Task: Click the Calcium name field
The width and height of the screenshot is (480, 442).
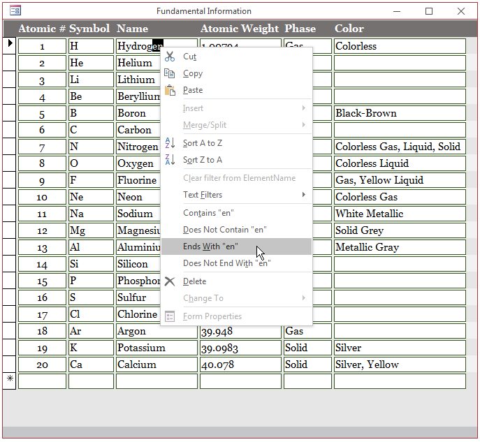Action: [x=157, y=364]
